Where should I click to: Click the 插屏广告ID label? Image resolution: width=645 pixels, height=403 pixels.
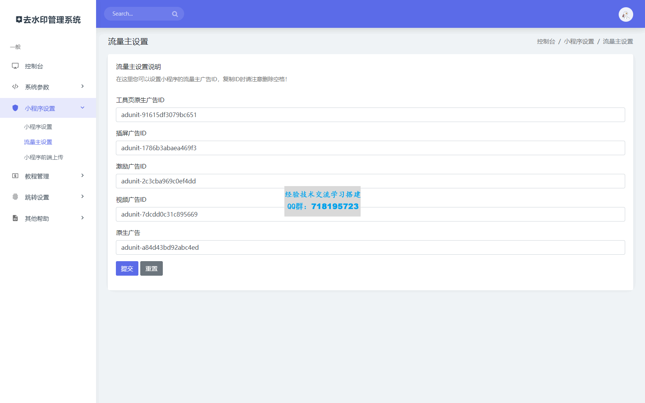[131, 133]
